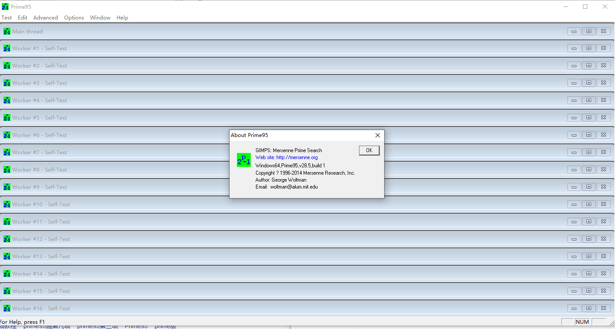Image resolution: width=615 pixels, height=329 pixels.
Task: Click the 'For Help, press F1' status text
Action: [x=23, y=322]
